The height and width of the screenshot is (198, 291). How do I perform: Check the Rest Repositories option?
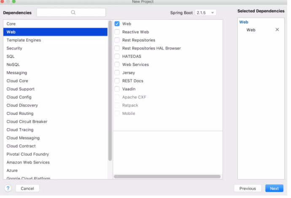[117, 40]
